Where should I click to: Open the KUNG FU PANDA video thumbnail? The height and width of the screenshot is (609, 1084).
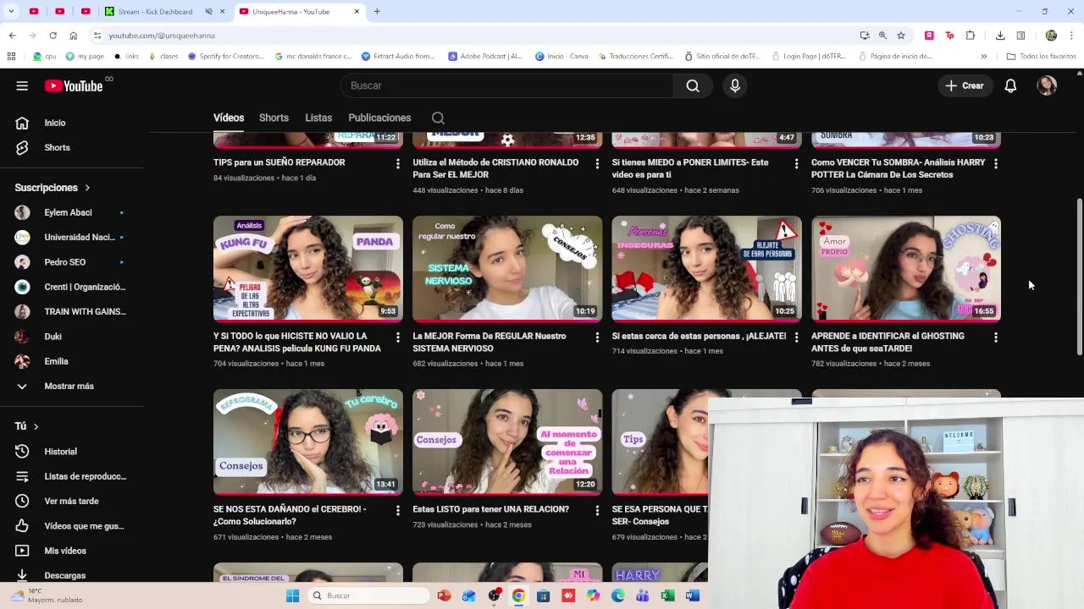[x=308, y=268]
